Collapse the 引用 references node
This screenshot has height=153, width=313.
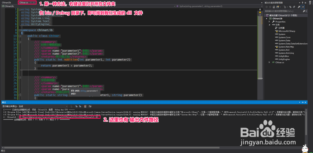pos(269,25)
